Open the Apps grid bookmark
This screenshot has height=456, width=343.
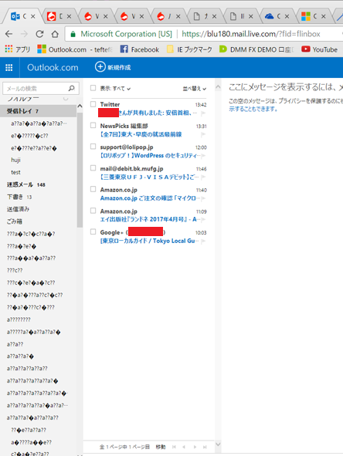(17, 49)
